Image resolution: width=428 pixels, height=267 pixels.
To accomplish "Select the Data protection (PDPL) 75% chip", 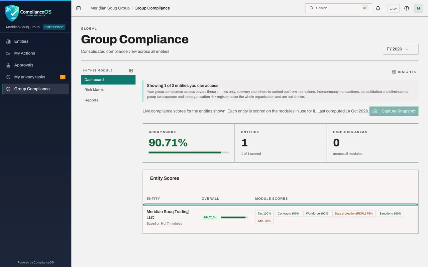I will [x=354, y=214].
